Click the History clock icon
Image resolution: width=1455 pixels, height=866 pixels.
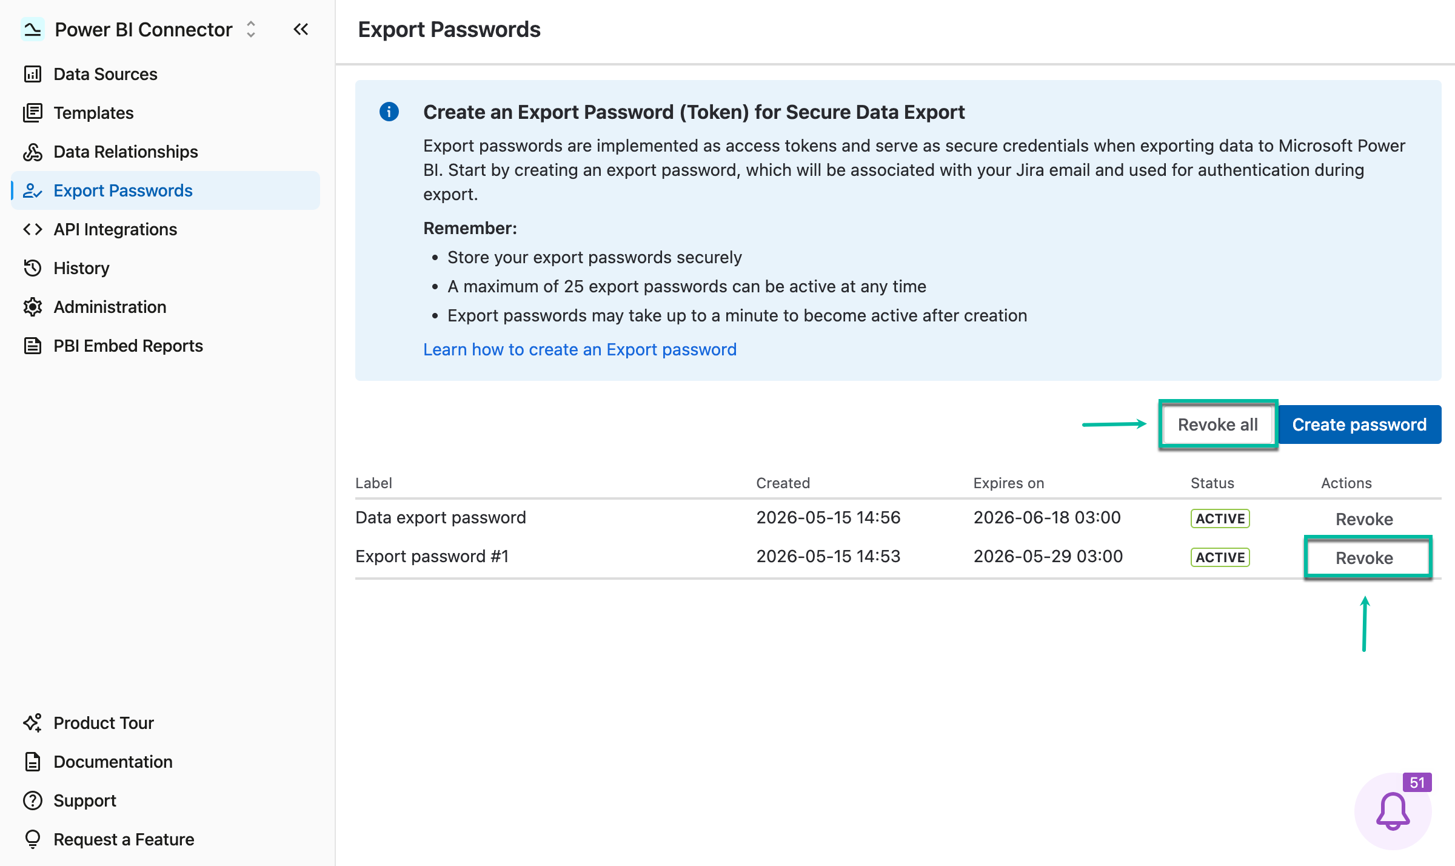pos(33,268)
